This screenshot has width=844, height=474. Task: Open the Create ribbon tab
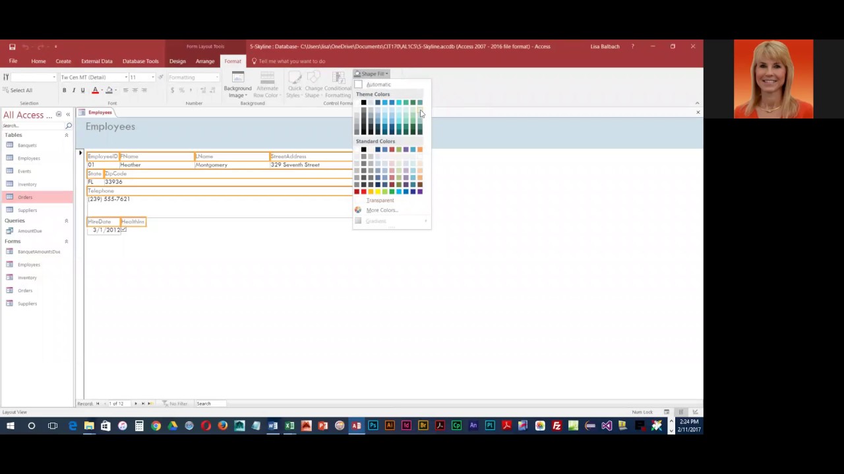63,61
